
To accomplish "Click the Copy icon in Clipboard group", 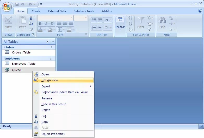I will 31,23.
